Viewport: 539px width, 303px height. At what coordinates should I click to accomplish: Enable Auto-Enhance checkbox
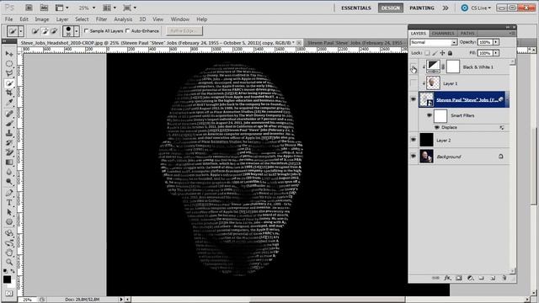(x=127, y=31)
